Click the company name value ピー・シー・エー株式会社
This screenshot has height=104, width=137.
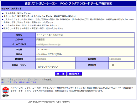(49, 35)
